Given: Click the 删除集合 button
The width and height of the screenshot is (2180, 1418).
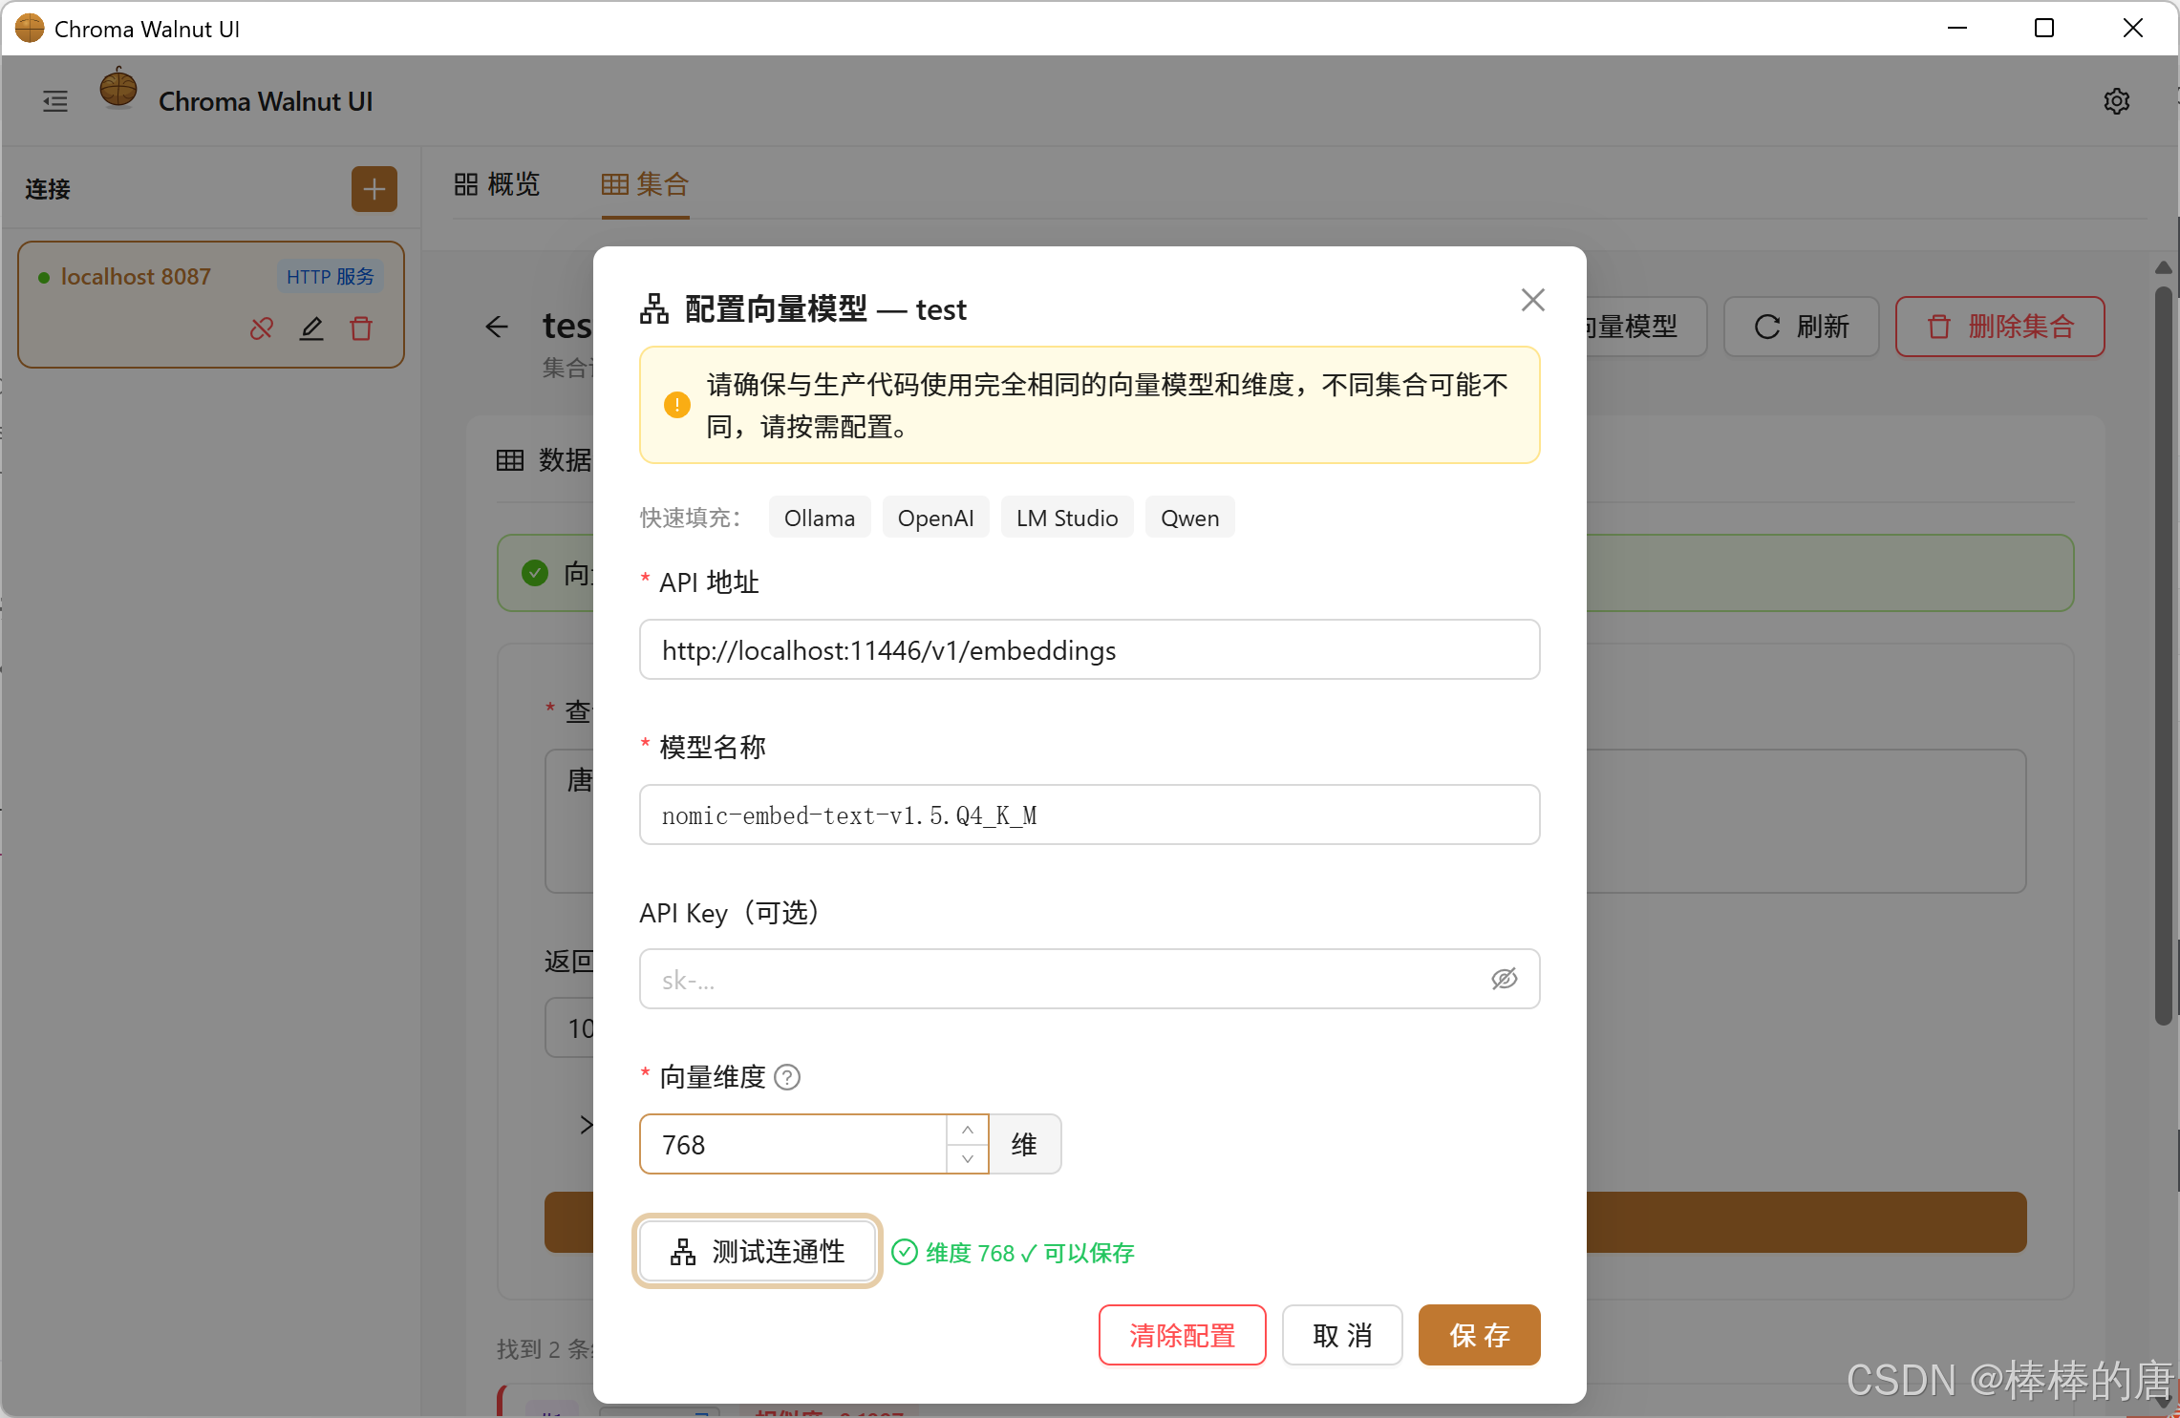Looking at the screenshot, I should point(2000,327).
